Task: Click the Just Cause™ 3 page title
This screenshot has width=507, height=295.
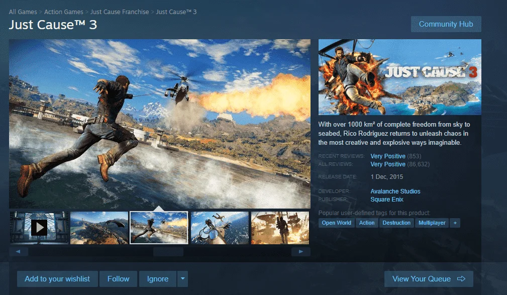Action: 53,25
